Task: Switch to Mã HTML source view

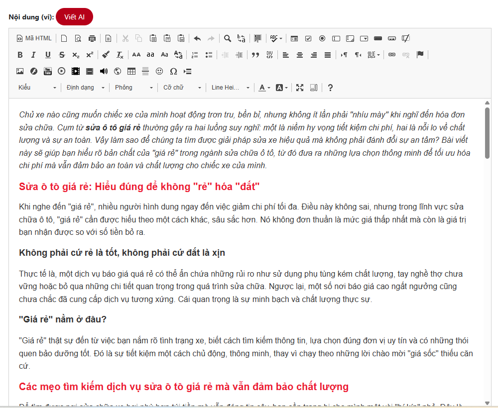Action: point(34,38)
